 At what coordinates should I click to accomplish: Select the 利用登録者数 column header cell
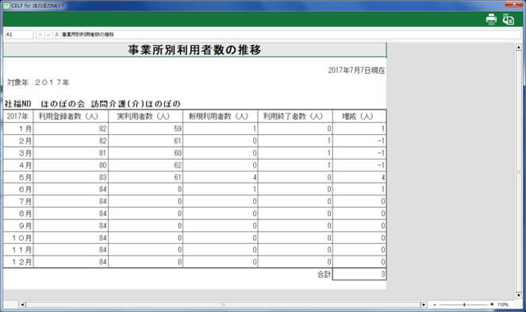pyautogui.click(x=71, y=116)
